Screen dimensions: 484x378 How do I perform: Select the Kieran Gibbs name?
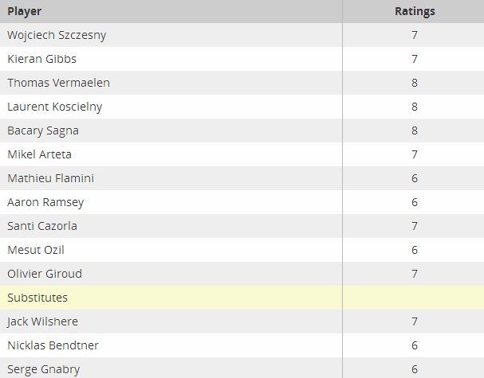42,59
